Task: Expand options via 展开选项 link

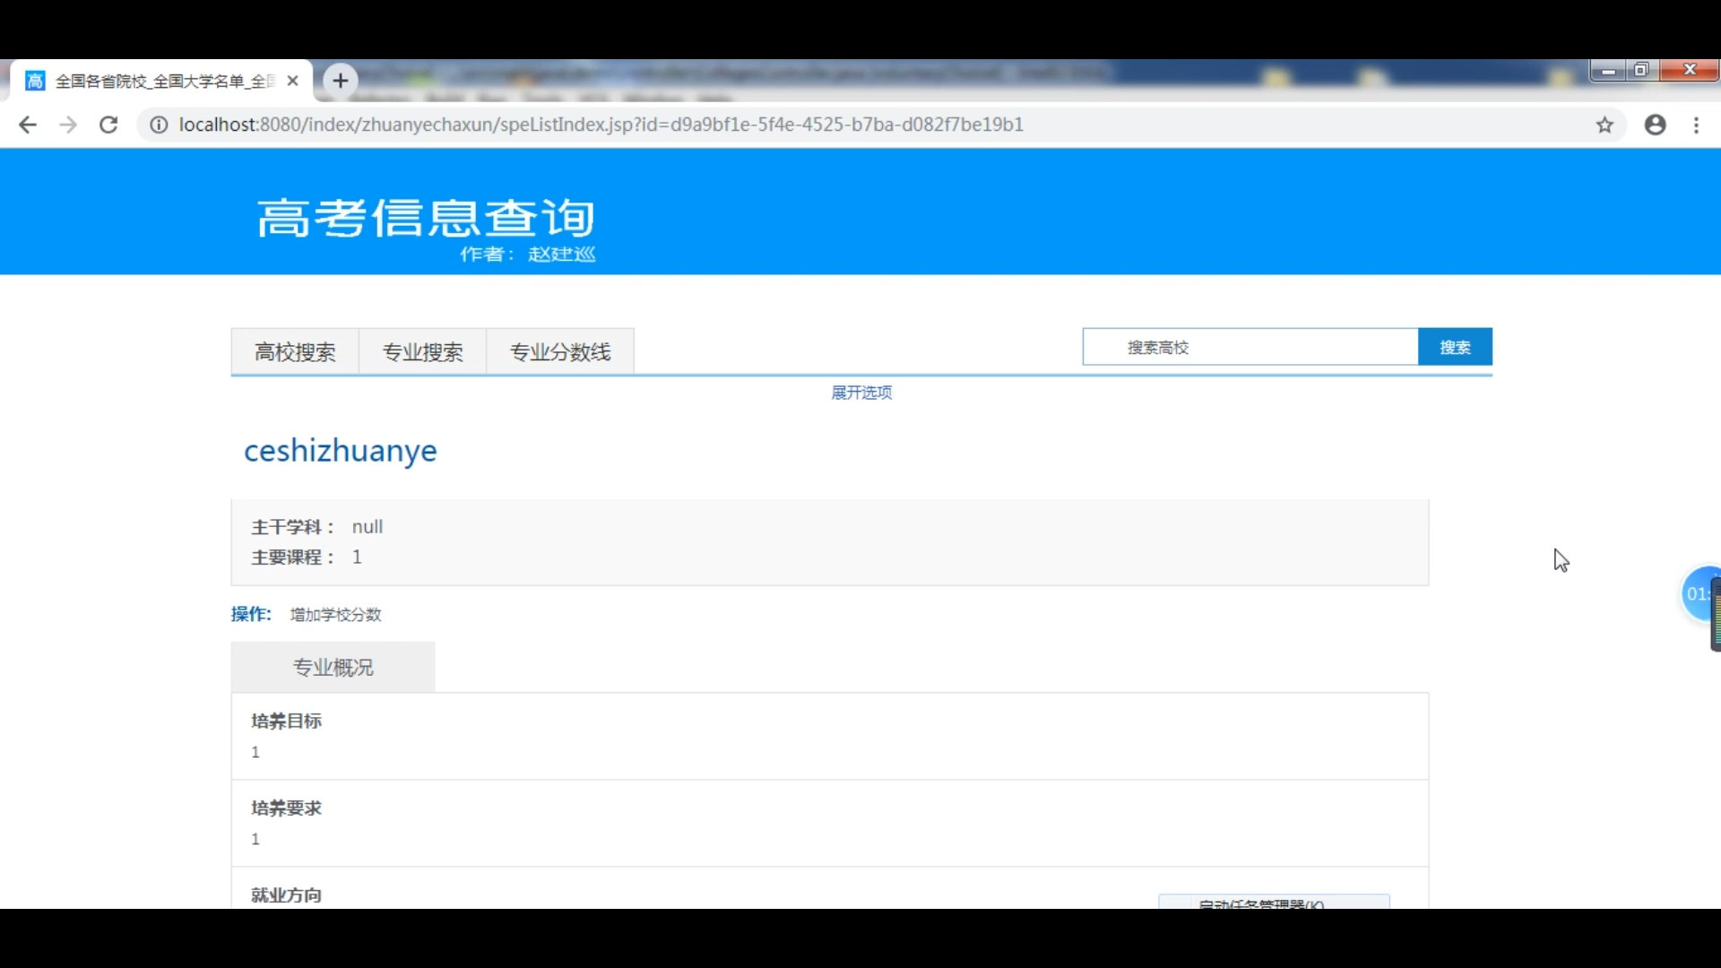Action: coord(861,393)
